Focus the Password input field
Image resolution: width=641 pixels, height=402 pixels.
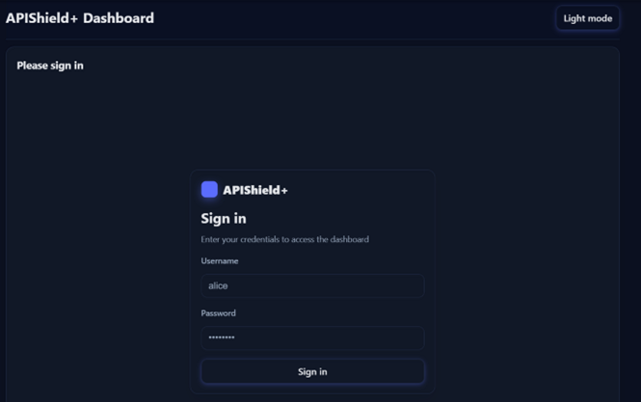[312, 337]
